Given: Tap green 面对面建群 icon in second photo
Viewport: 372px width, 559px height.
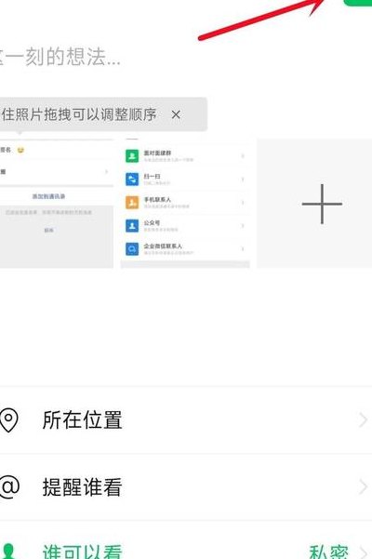Looking at the screenshot, I should tap(132, 155).
